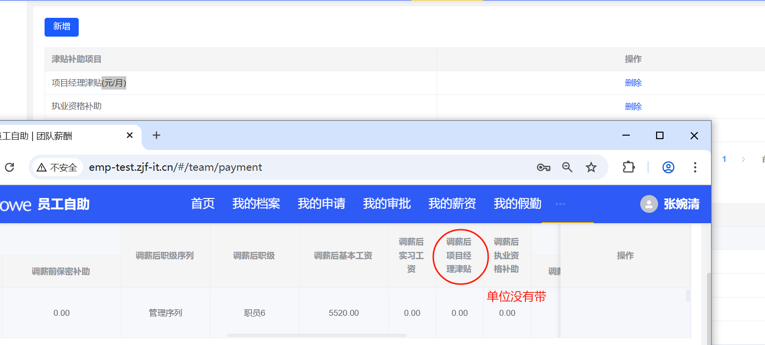Open the 我的薪资 menu item
Viewport: 765px width, 345px height.
coord(452,204)
